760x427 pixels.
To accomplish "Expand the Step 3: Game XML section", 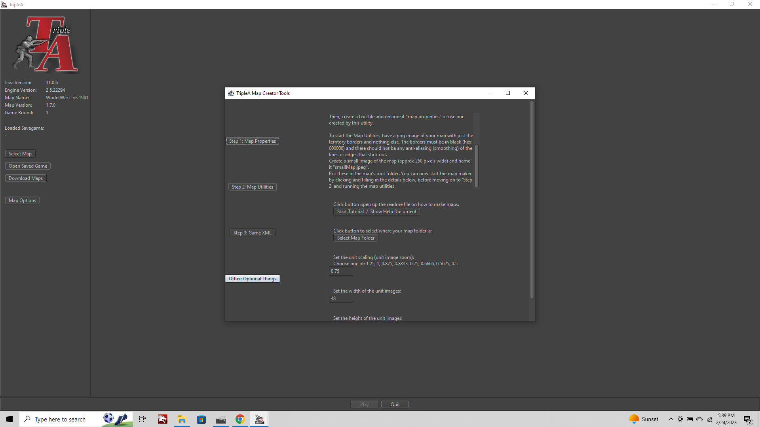I will [253, 232].
